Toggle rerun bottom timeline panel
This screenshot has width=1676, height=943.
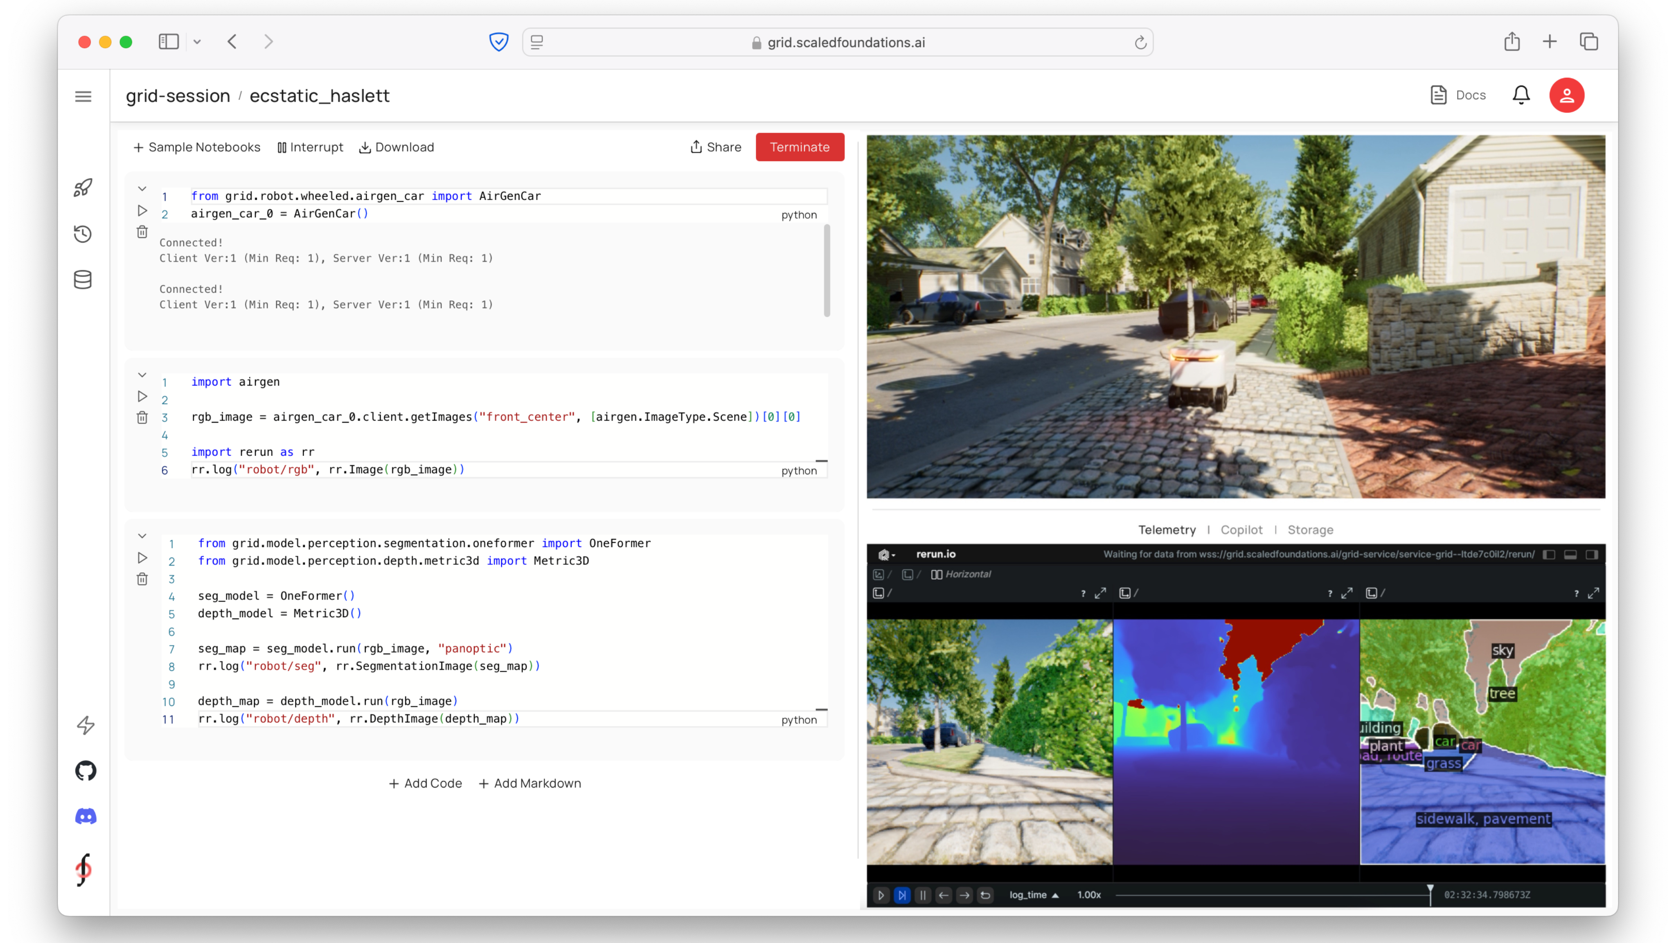1570,555
